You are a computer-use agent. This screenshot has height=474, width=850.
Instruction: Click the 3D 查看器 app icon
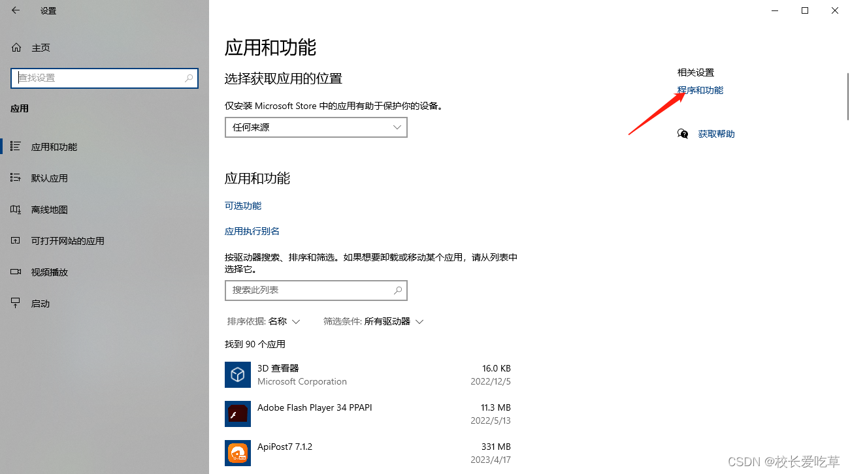click(237, 375)
